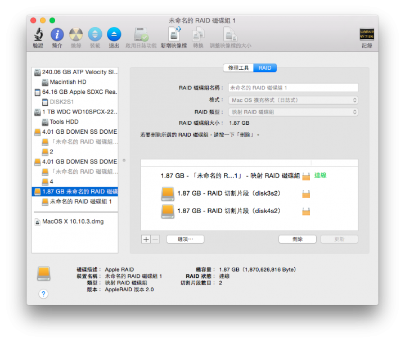
Task: Click the Burn (燒錄) disc icon
Action: pos(76,35)
